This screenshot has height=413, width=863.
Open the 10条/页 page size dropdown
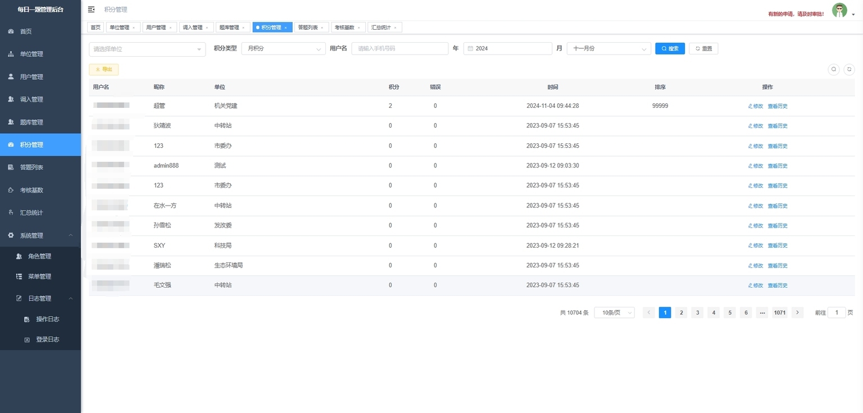[614, 312]
